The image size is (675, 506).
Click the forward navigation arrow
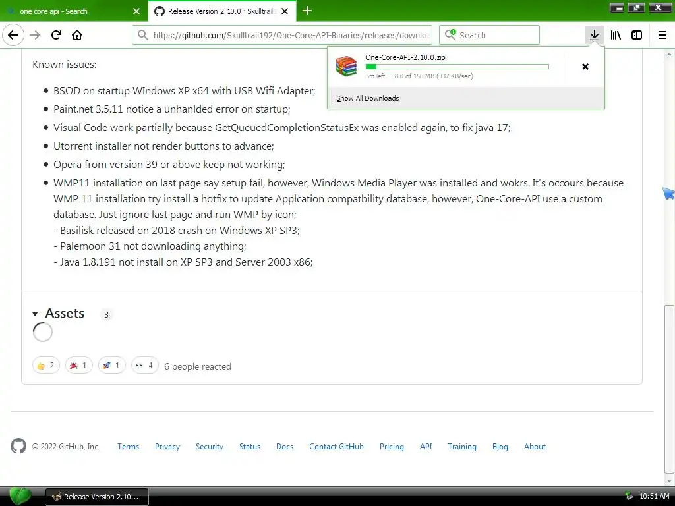point(36,35)
